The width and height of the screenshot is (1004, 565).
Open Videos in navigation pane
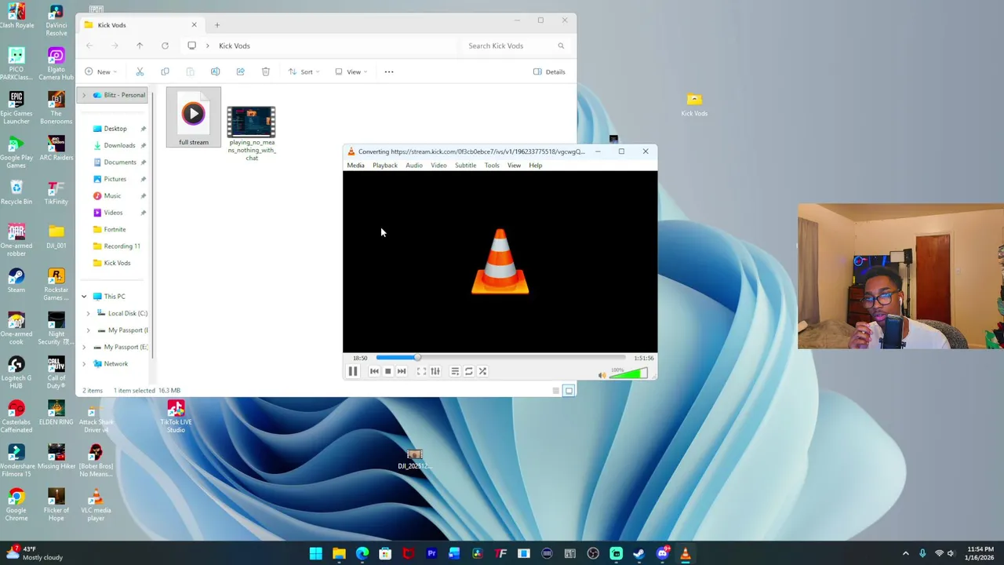pyautogui.click(x=113, y=213)
